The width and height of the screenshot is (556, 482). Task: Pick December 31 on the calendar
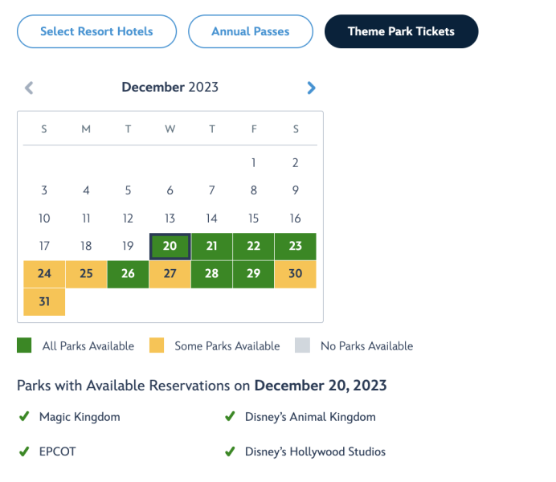(x=44, y=302)
